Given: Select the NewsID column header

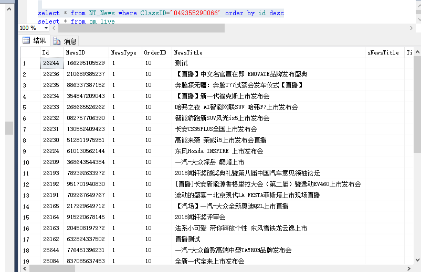Looking at the screenshot, I should click(x=86, y=52).
